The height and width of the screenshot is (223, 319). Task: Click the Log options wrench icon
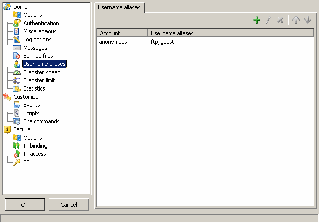[17, 39]
